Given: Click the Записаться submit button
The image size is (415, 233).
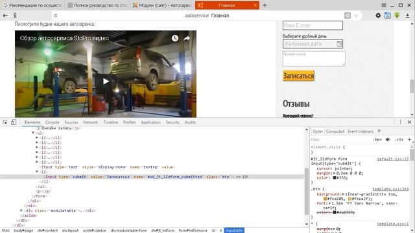Looking at the screenshot, I should click(298, 76).
